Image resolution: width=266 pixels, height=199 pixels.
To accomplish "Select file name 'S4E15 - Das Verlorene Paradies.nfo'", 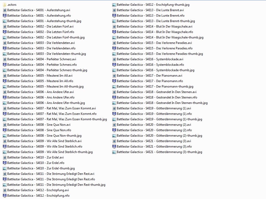I will [155, 48].
